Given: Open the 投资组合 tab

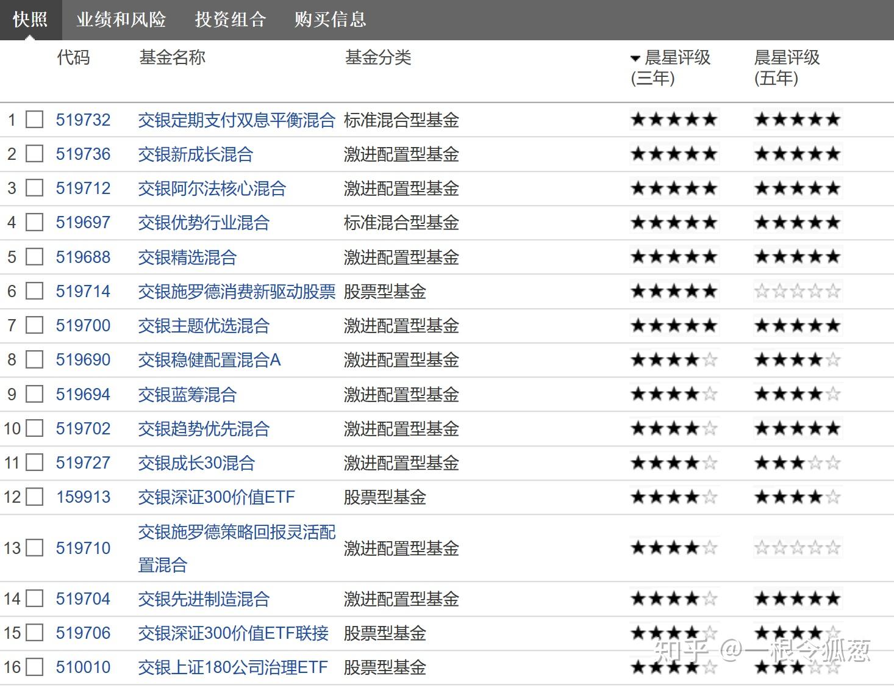Looking at the screenshot, I should (231, 20).
